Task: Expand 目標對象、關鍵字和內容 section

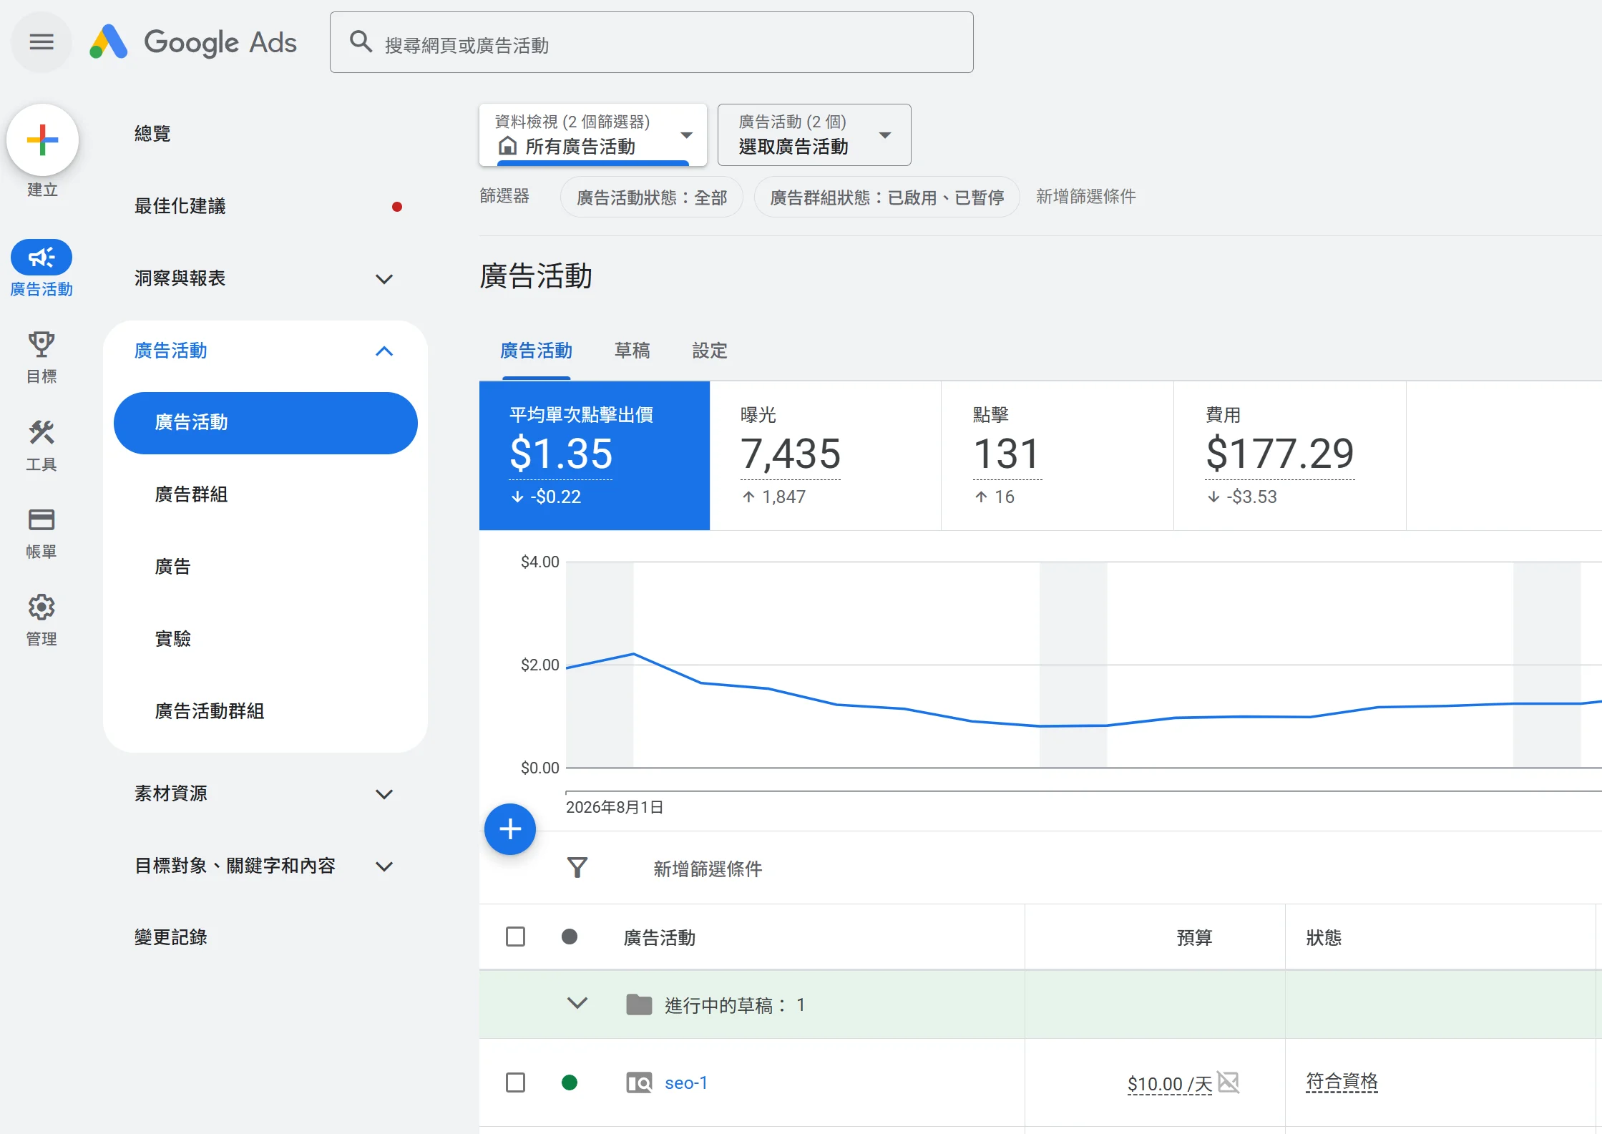Action: (384, 866)
